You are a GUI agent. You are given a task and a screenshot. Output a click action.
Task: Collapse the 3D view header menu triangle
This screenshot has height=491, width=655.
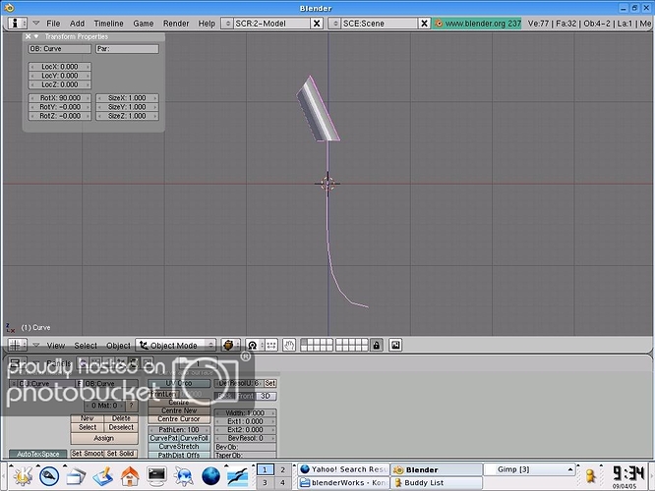click(36, 345)
